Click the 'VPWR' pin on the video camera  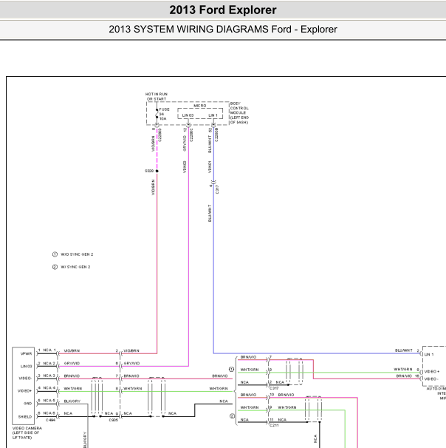point(27,353)
